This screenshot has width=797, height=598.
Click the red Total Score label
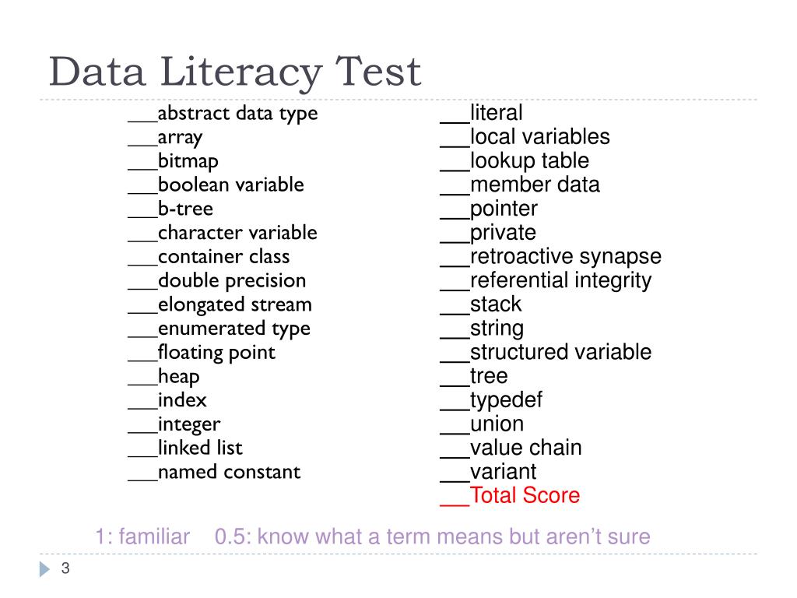click(x=525, y=495)
